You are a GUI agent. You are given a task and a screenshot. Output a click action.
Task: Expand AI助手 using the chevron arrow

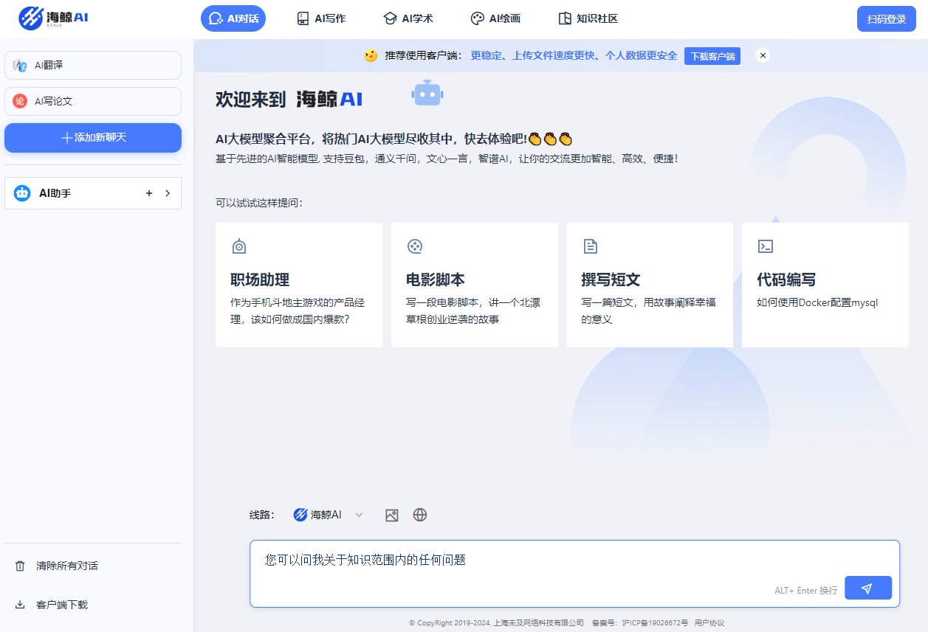coord(168,193)
